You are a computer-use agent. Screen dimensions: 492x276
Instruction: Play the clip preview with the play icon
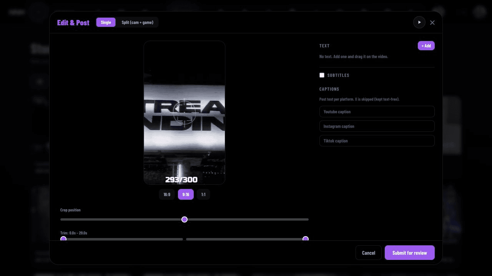[x=419, y=22]
